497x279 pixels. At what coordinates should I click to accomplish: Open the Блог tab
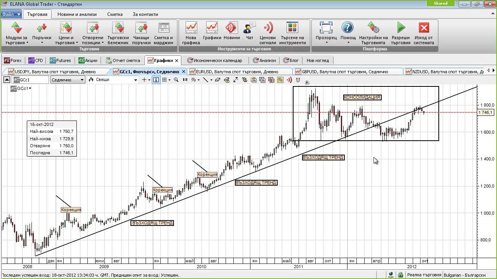(291, 60)
